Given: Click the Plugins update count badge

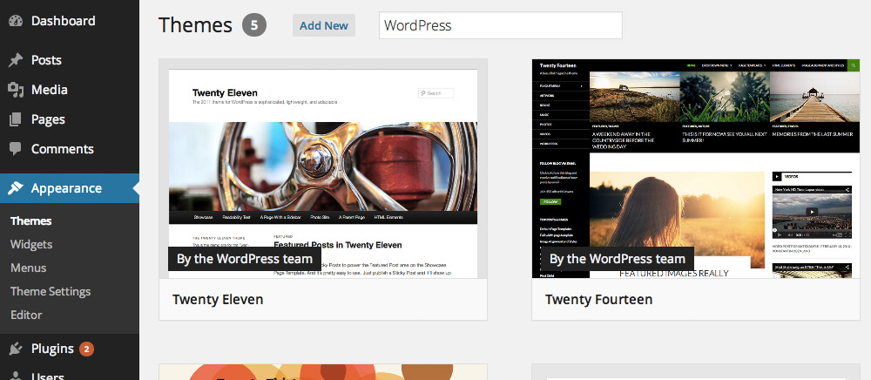Looking at the screenshot, I should click(x=86, y=349).
